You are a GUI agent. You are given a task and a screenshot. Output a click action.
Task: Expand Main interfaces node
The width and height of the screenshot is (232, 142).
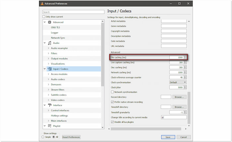(x=48, y=121)
